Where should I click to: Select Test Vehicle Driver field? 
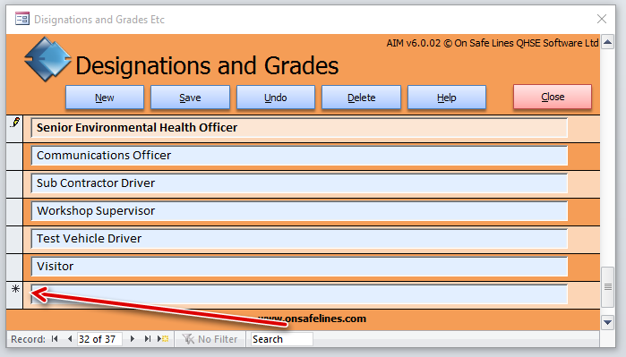coord(299,239)
